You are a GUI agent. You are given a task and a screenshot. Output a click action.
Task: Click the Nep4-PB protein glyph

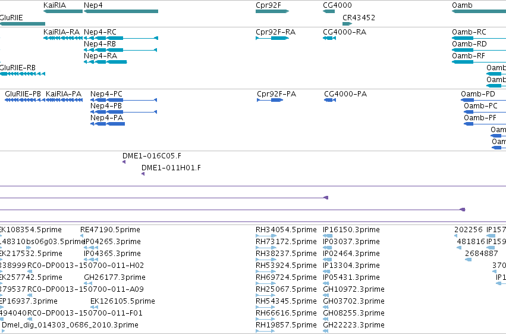(x=124, y=112)
